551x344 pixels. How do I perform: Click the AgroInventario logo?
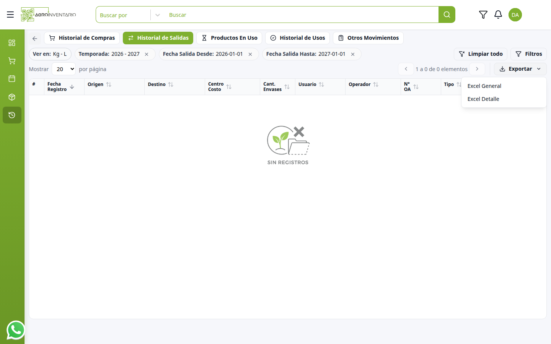(x=49, y=15)
